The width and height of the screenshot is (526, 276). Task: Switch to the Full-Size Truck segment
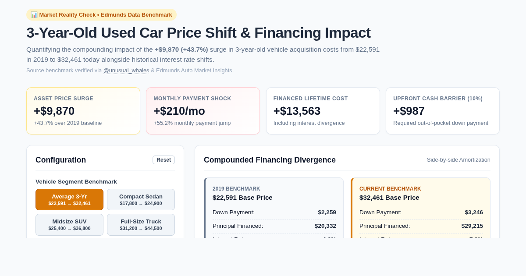tap(141, 225)
